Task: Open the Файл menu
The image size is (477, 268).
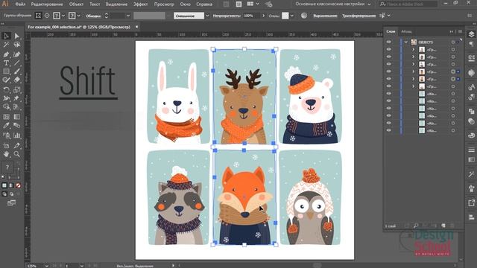Action: [x=20, y=4]
